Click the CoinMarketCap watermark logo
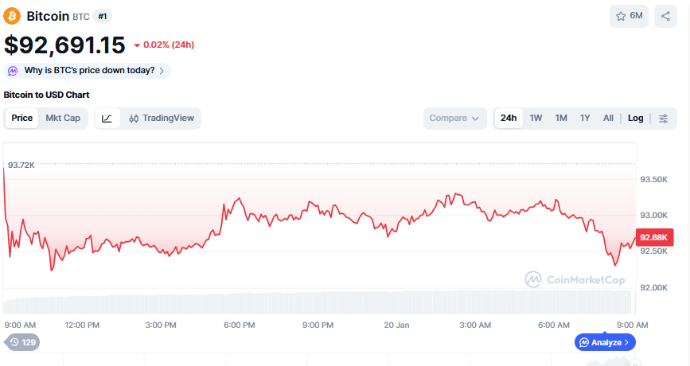690x366 pixels. [575, 279]
